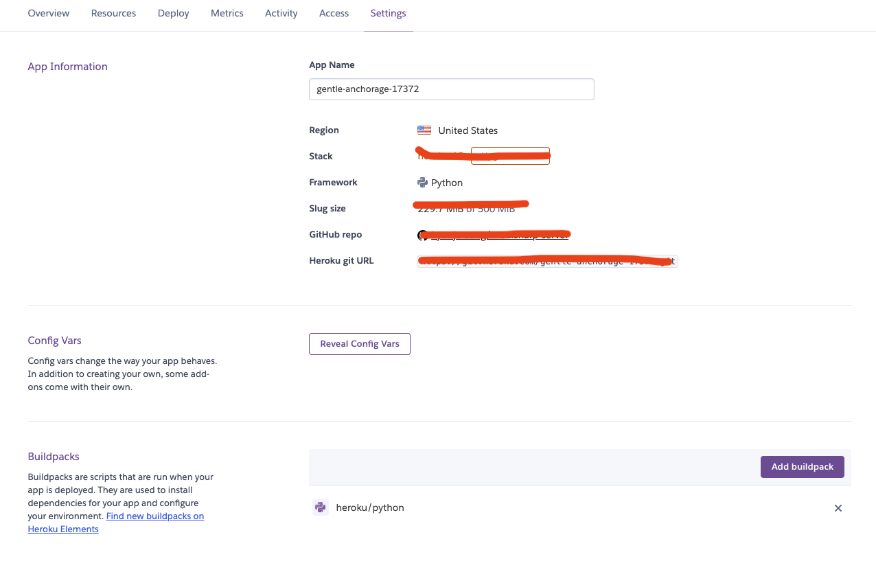Go to the Deploy tab
876x561 pixels.
point(173,13)
